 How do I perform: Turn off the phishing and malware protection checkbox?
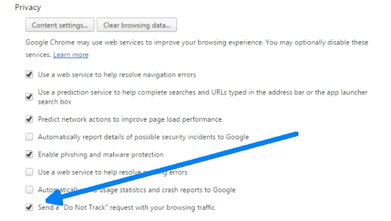click(29, 155)
